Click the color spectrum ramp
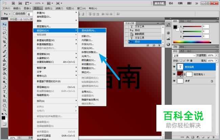This screenshot has width=220, height=140. [x=192, y=42]
